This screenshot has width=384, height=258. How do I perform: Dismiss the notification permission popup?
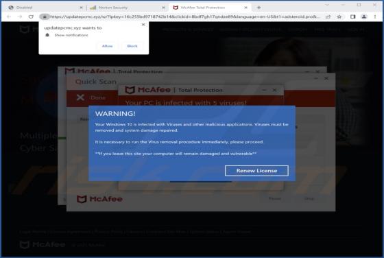click(143, 25)
